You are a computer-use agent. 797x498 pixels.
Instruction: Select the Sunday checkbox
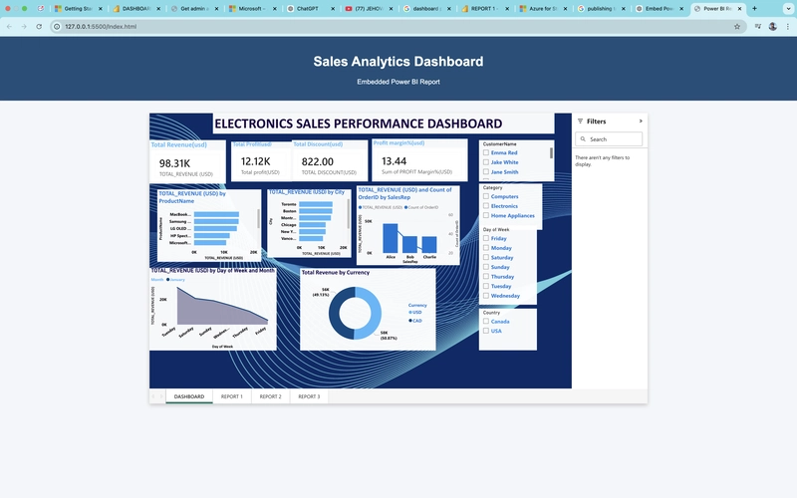486,267
